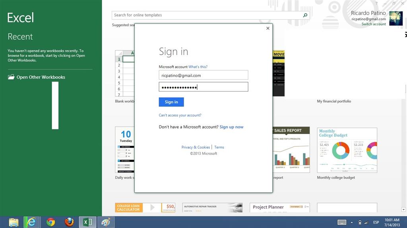Click the Search for online templates box
The image size is (407, 228).
(x=211, y=15)
